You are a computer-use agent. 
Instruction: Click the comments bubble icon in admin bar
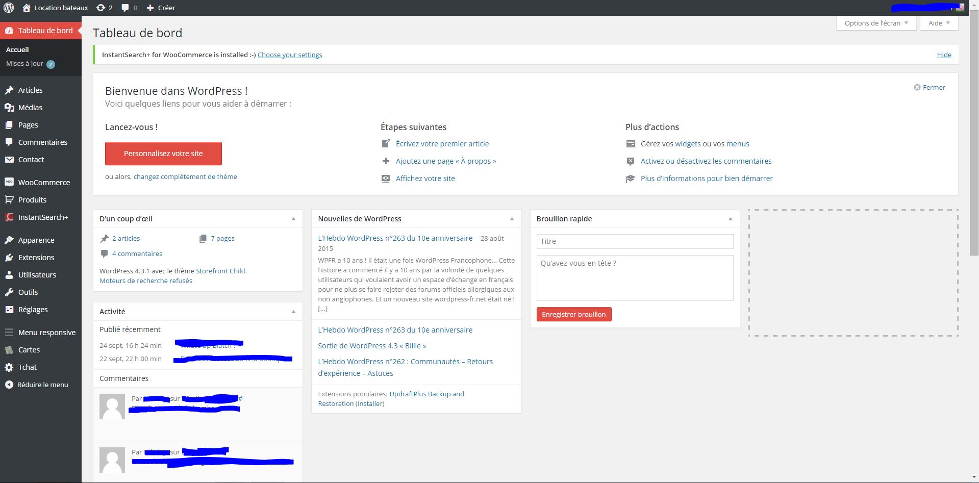pyautogui.click(x=129, y=8)
